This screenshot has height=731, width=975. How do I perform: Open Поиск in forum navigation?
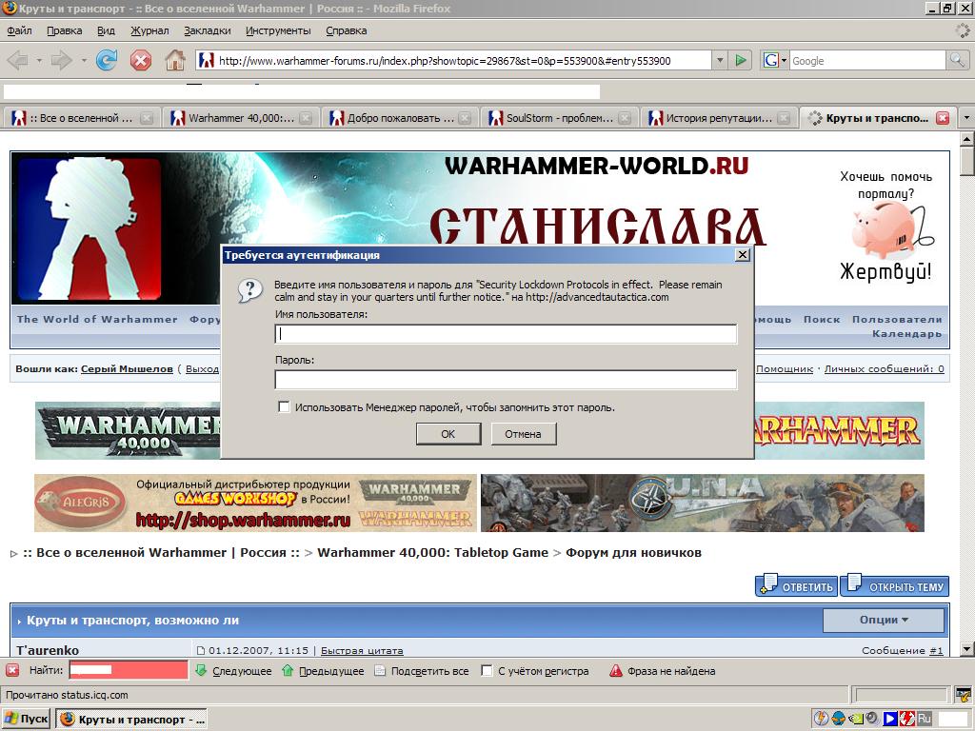(x=822, y=319)
